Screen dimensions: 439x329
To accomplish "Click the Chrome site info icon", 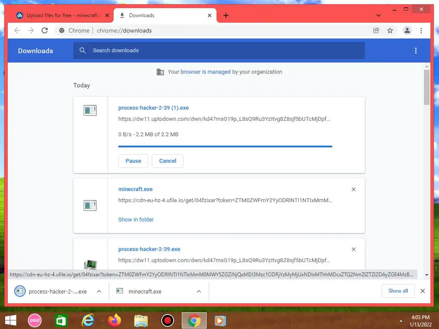I will pyautogui.click(x=62, y=30).
